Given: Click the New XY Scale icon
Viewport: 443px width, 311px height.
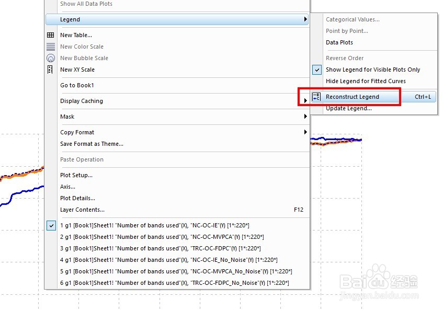Looking at the screenshot, I should click(50, 70).
